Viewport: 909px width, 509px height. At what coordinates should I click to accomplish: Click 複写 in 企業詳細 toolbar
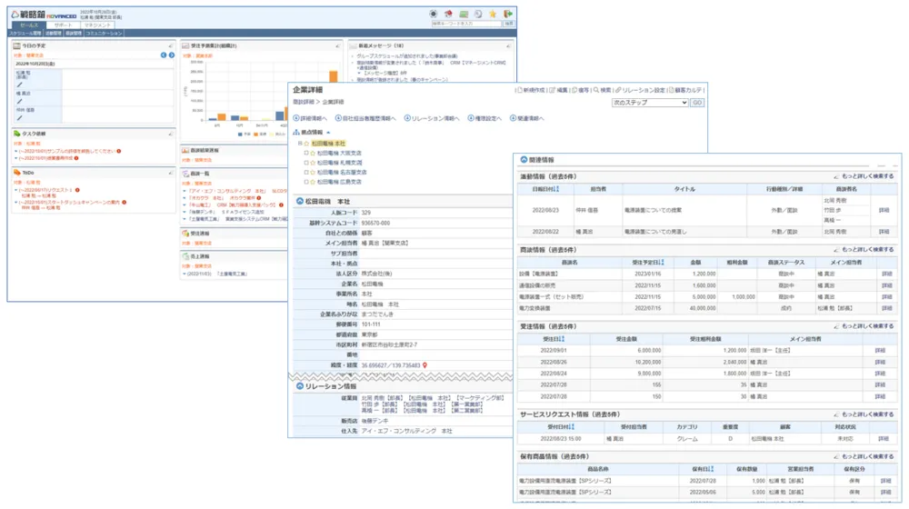580,90
